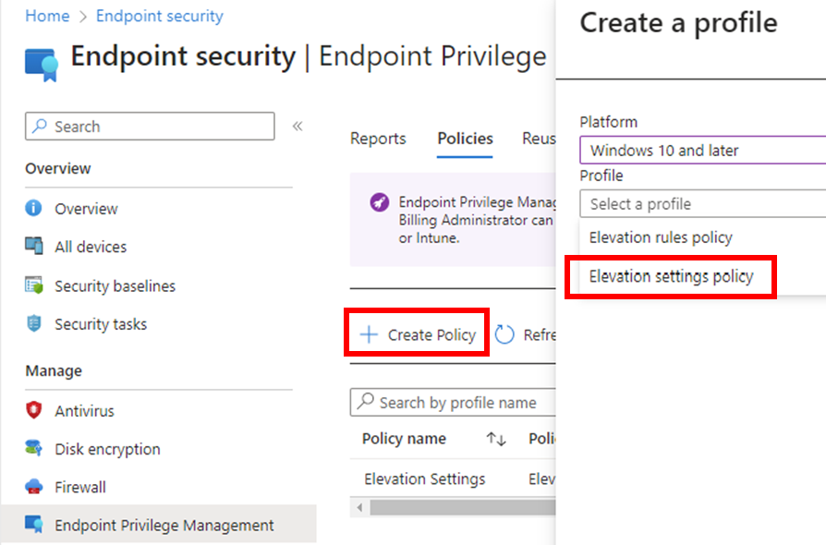This screenshot has height=545, width=826.
Task: Open the Select a profile dropdown
Action: 702,204
